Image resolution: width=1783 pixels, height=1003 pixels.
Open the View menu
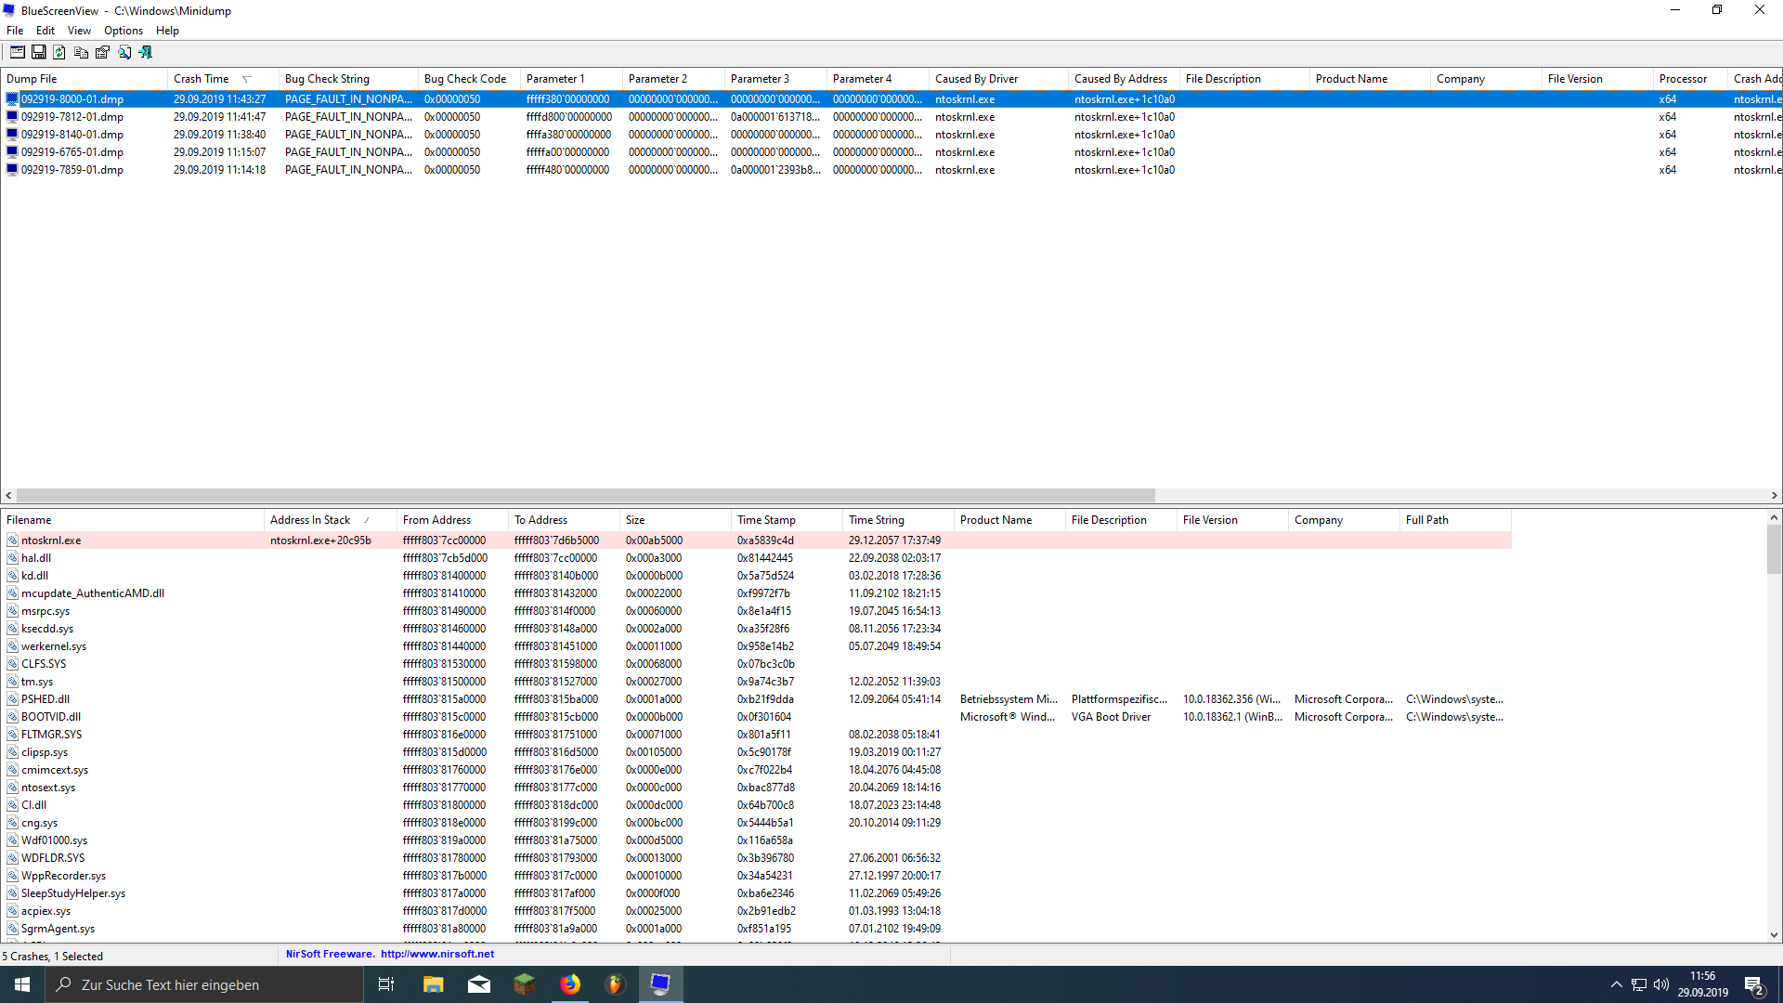79,31
